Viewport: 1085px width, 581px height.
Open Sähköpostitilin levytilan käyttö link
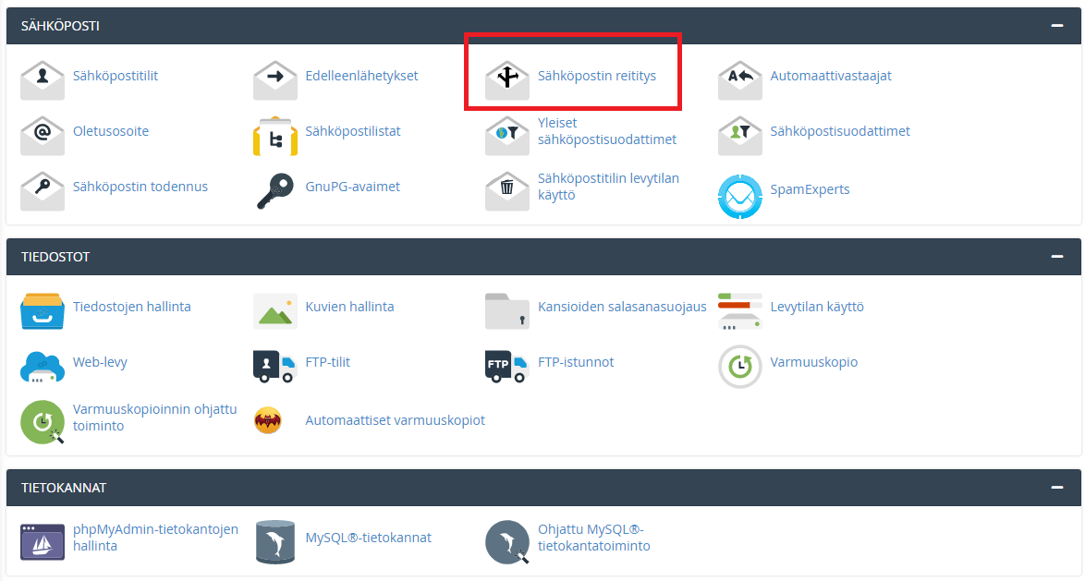608,186
